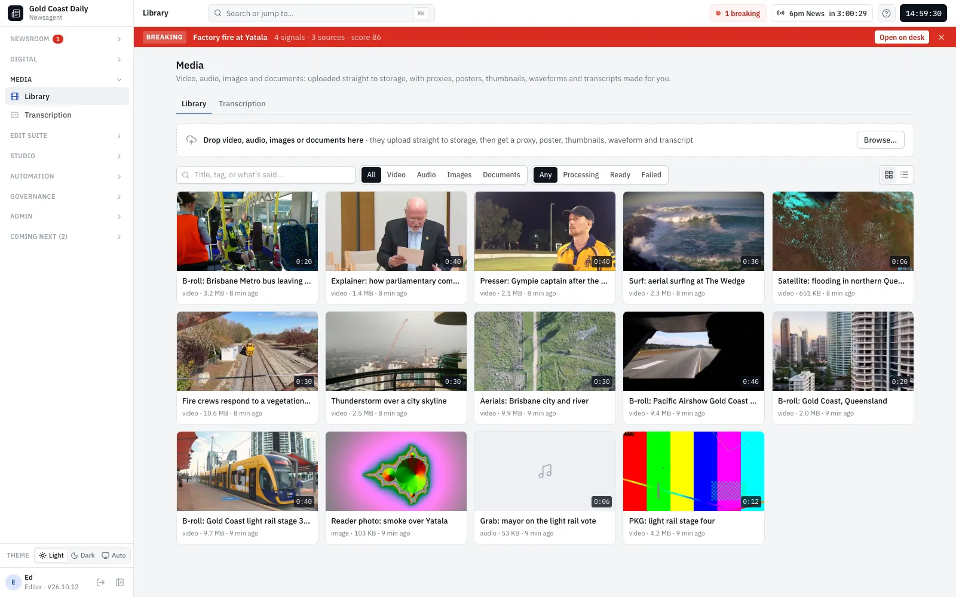Open Pacific Airshow B-roll thumbnail

coord(694,351)
